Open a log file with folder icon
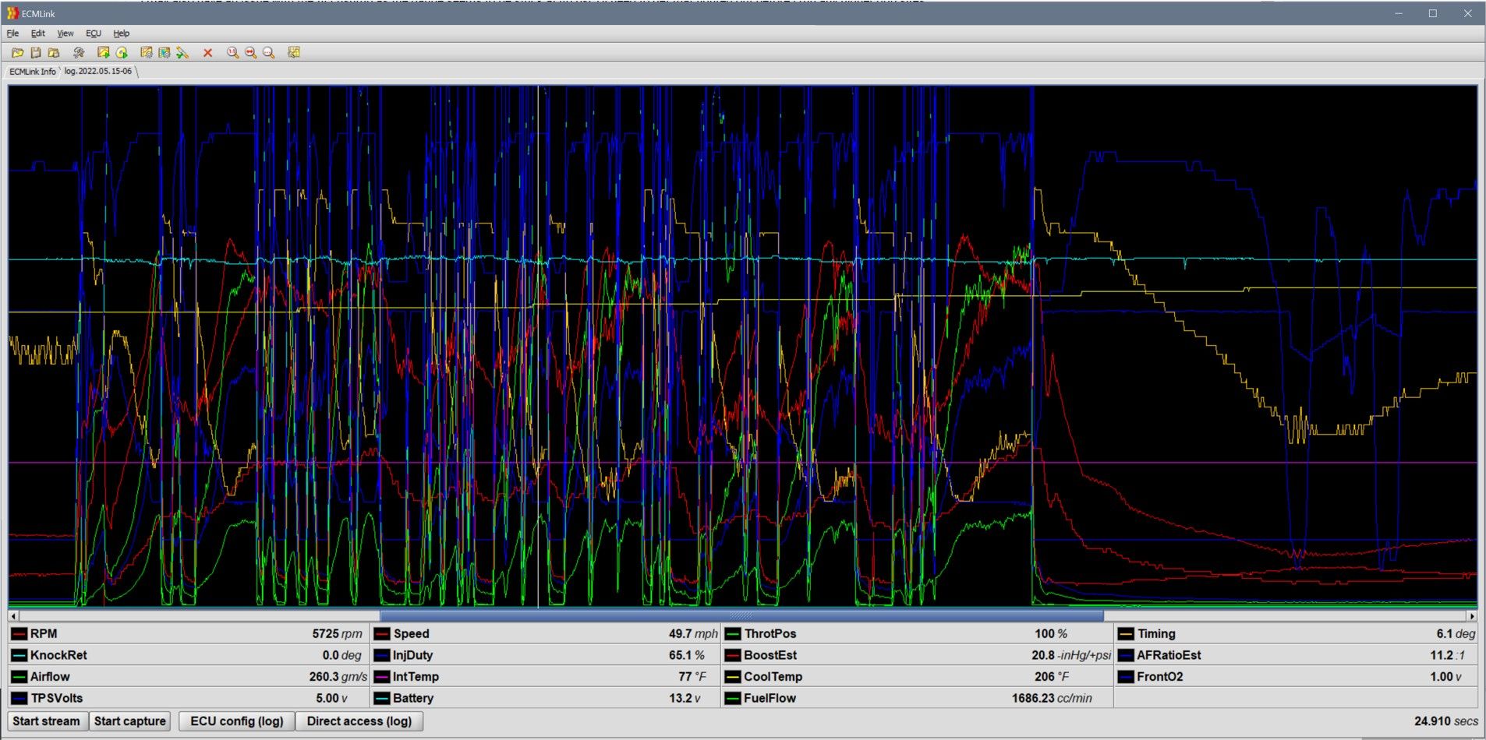This screenshot has height=740, width=1486. 17,52
